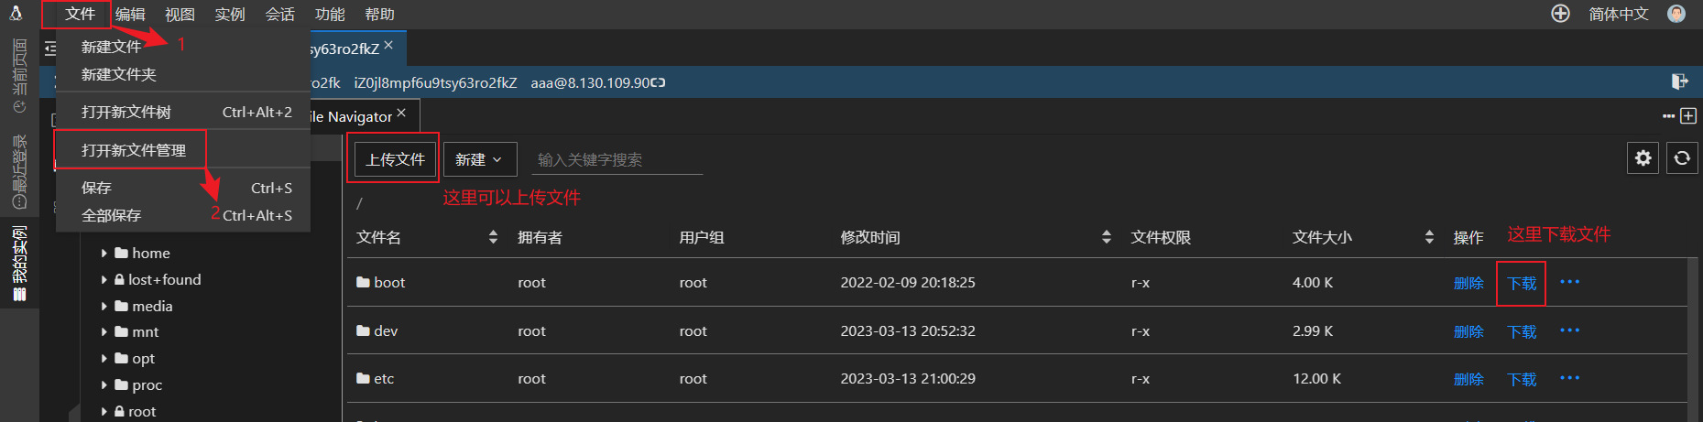Sort the list by 文件名 column
This screenshot has height=422, width=1703.
493,237
